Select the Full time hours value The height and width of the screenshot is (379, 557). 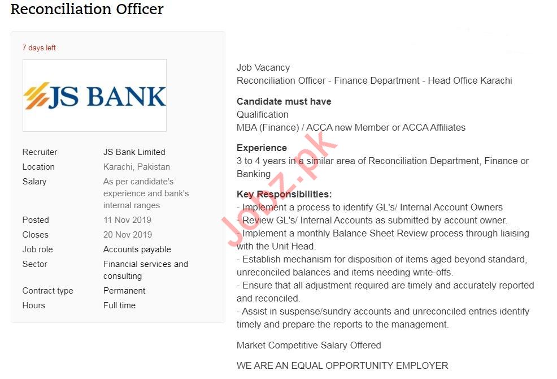119,305
